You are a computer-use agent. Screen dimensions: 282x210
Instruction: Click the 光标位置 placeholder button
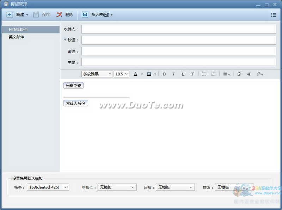tap(73, 86)
